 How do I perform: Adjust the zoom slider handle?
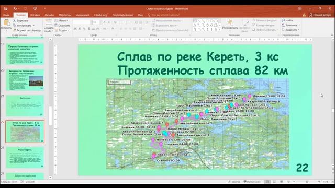(307, 182)
